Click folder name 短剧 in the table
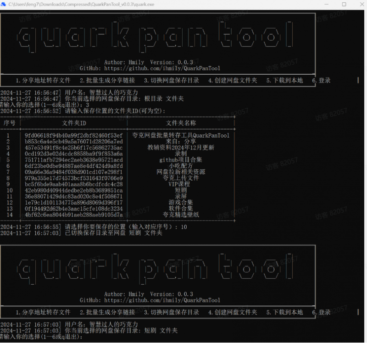This screenshot has width=367, height=343. pyautogui.click(x=181, y=190)
